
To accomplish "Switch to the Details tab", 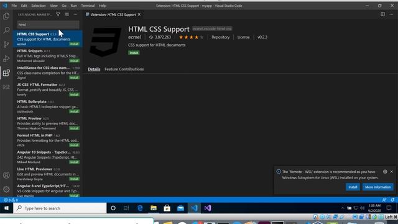I will click(94, 69).
